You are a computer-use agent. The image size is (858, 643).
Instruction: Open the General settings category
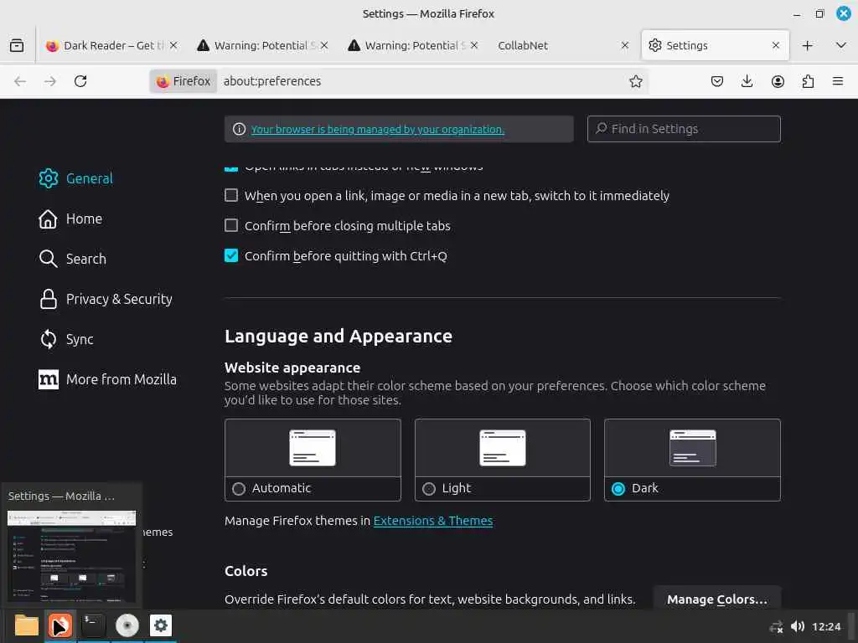click(x=75, y=178)
